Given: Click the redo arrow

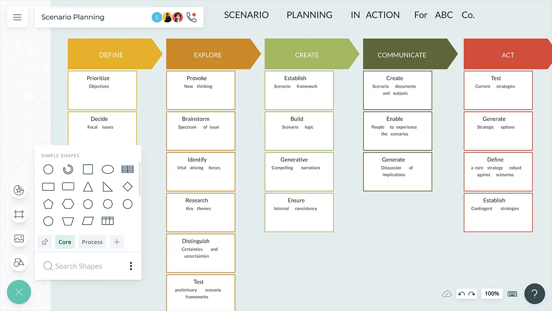Looking at the screenshot, I should [x=471, y=294].
